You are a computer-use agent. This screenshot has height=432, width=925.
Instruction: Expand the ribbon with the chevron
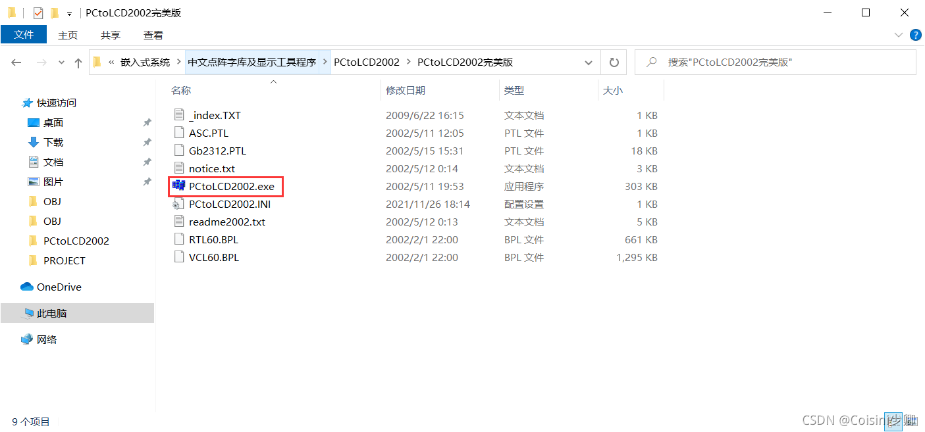click(x=899, y=35)
